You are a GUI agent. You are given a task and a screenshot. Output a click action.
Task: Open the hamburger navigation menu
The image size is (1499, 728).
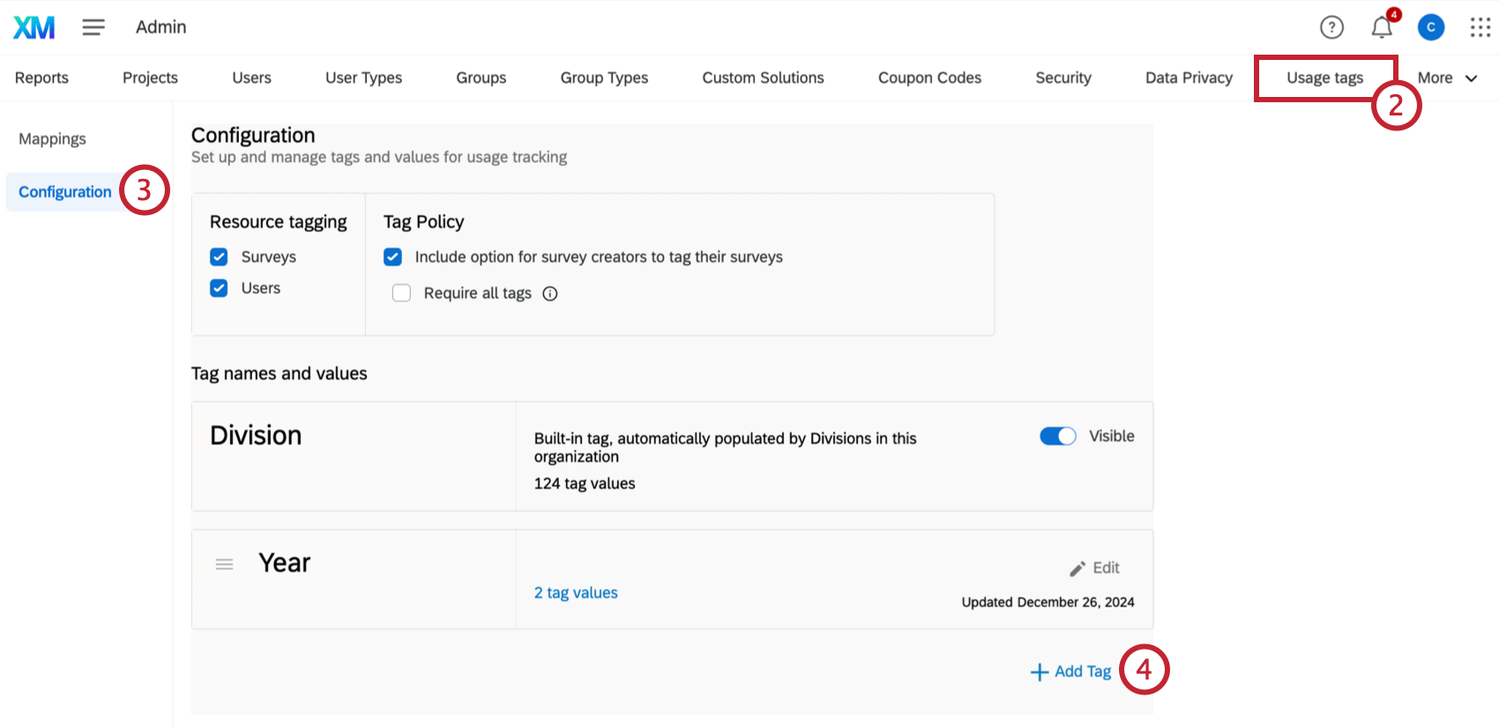(93, 27)
